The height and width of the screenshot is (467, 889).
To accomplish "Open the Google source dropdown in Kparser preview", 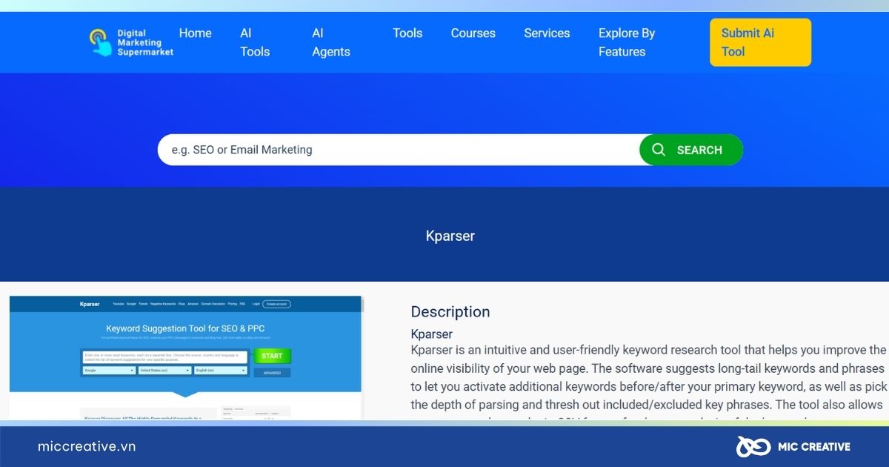I will pyautogui.click(x=109, y=371).
